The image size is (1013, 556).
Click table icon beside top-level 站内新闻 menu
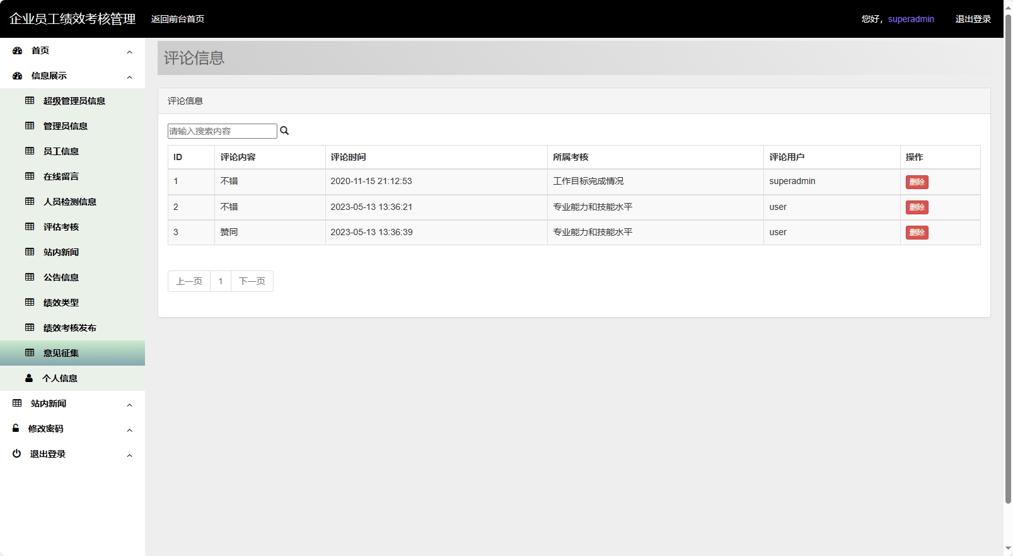point(17,403)
